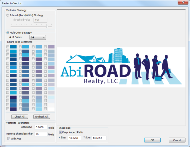Close the Raster to Vector window
The image size is (190, 147).
pos(183,2)
